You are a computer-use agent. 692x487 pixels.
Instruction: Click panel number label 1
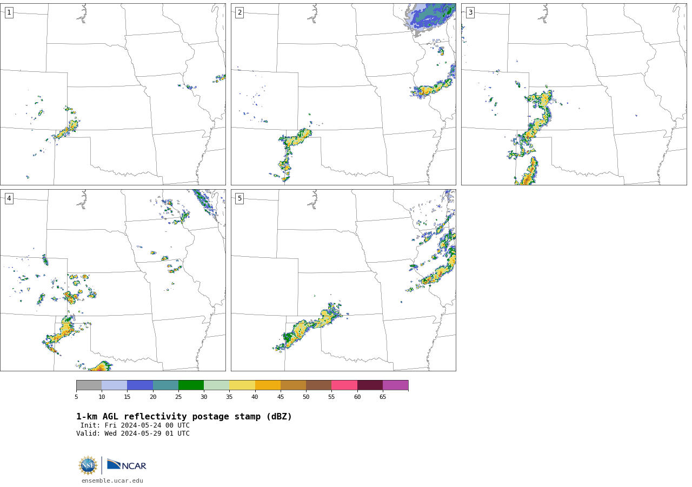click(x=9, y=12)
